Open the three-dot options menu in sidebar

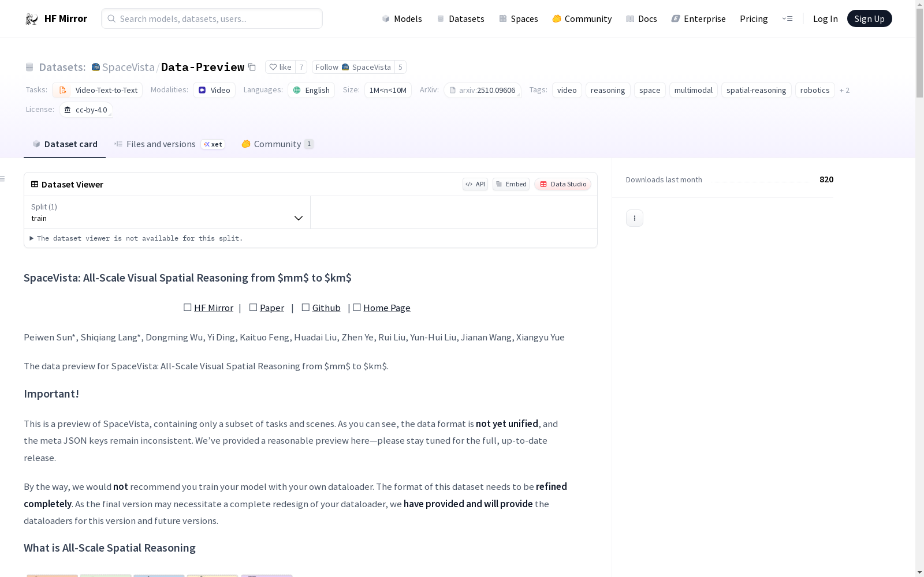coord(635,218)
